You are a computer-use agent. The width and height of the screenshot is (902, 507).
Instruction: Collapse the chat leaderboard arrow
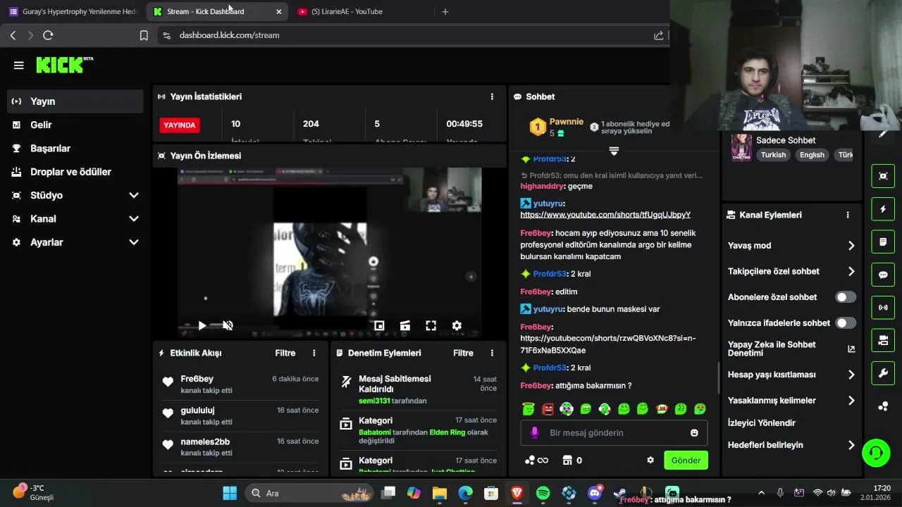(x=614, y=151)
